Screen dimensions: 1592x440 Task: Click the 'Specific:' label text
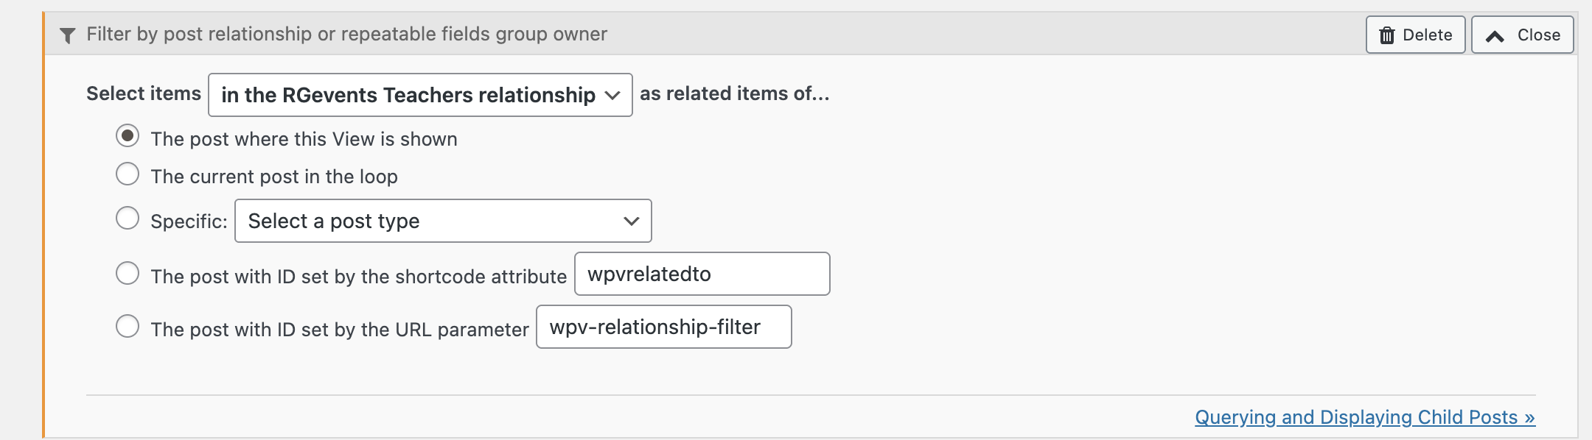tap(189, 221)
